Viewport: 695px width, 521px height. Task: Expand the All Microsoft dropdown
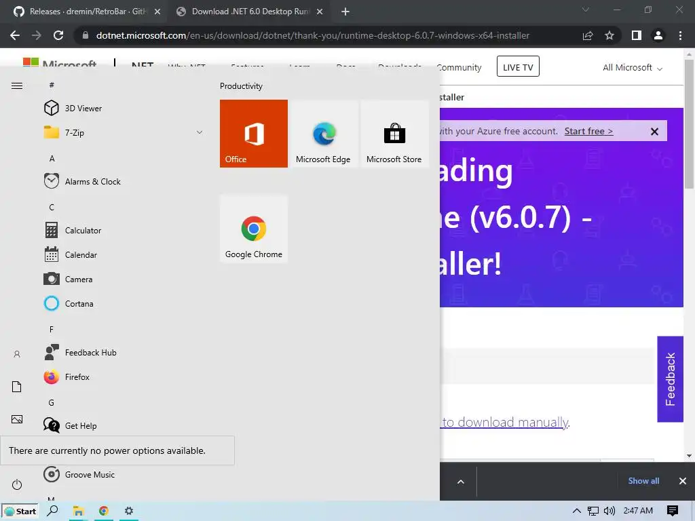[x=632, y=67]
